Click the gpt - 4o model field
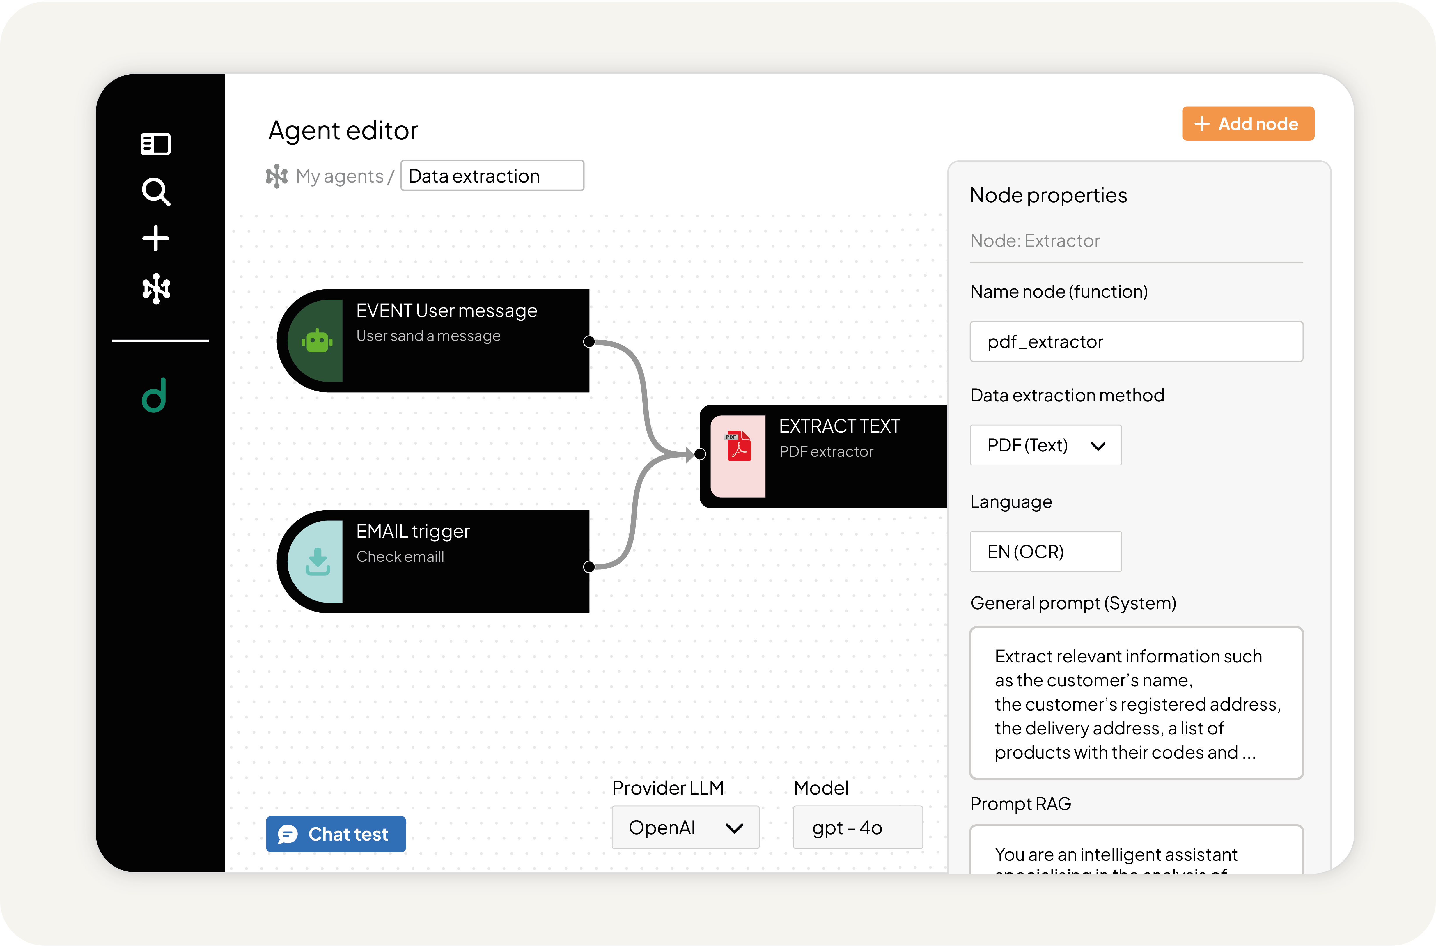Screen dimensions: 1436x946 point(857,828)
